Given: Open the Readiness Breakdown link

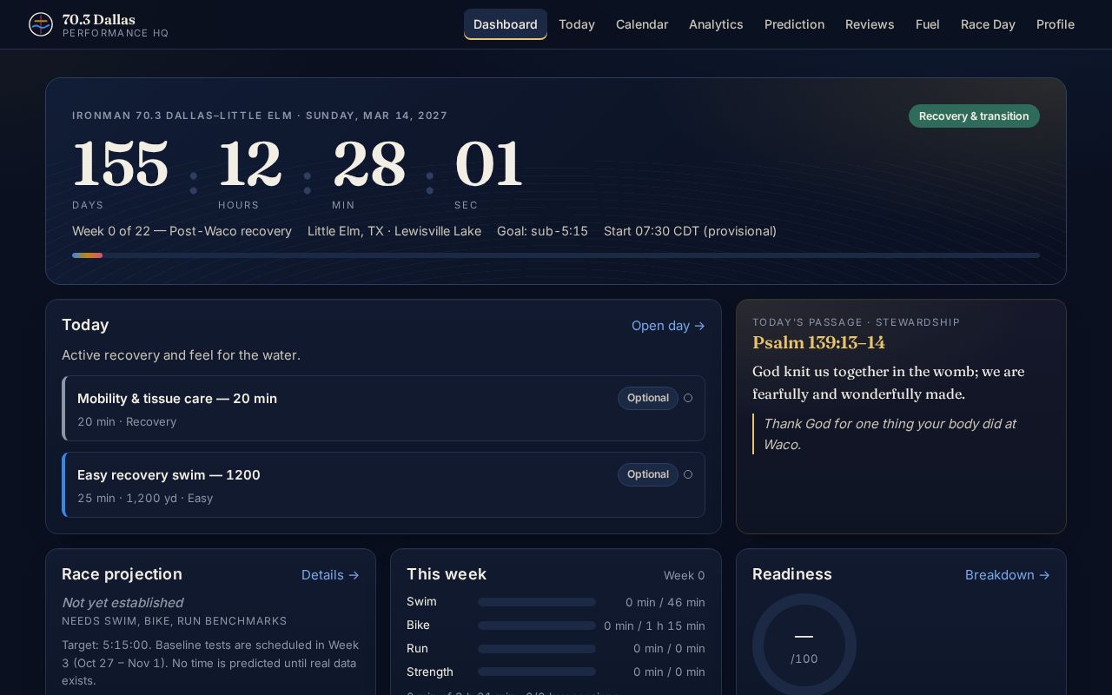Looking at the screenshot, I should [x=1008, y=575].
